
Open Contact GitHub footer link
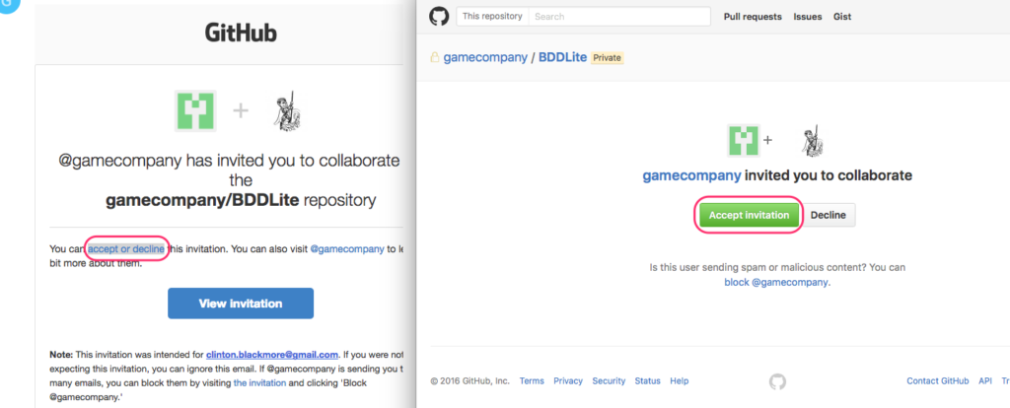tap(937, 381)
